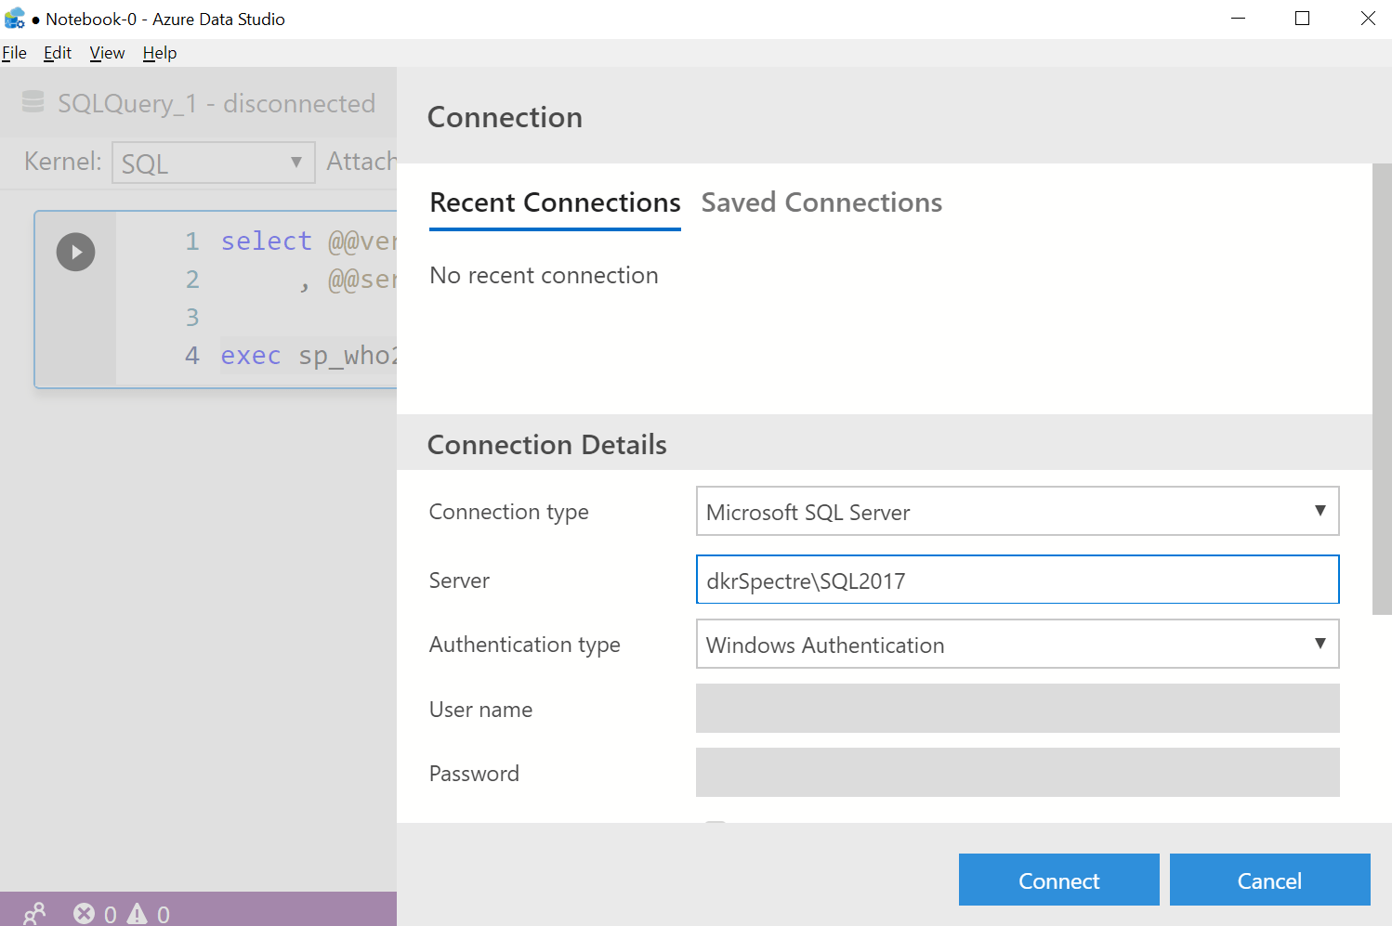Open the File menu

point(14,53)
